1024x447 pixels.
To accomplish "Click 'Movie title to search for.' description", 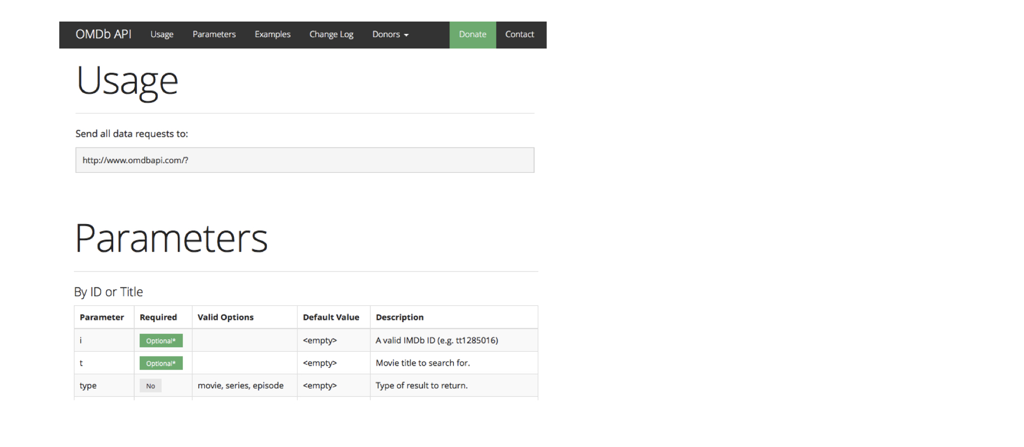I will pyautogui.click(x=423, y=363).
